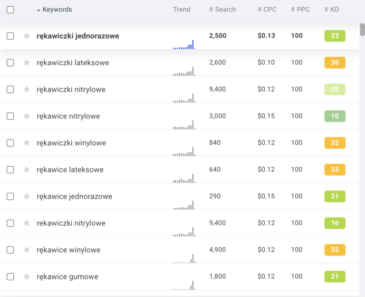The width and height of the screenshot is (365, 297).
Task: Check the rękawiczki jednorazowe row checkbox
Action: 10,36
